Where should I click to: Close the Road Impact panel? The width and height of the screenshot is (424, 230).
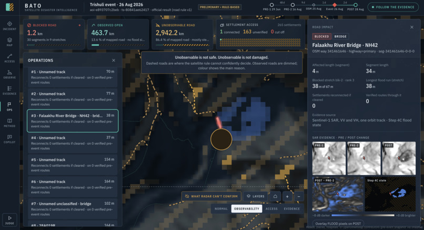(x=411, y=27)
